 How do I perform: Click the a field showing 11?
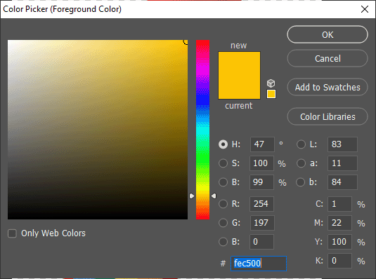[342, 163]
